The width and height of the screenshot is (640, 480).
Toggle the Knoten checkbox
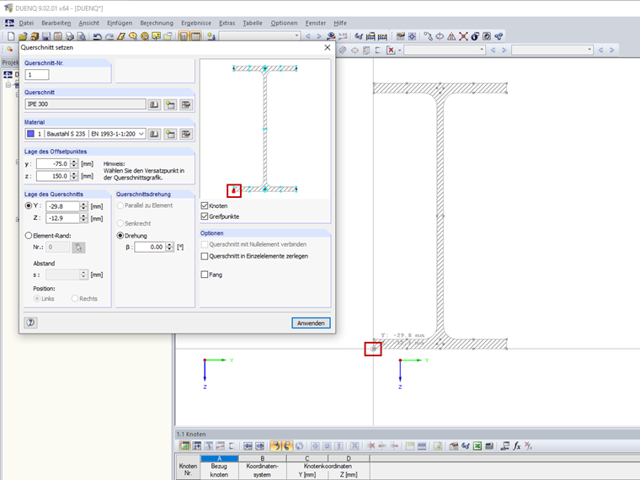pos(205,205)
